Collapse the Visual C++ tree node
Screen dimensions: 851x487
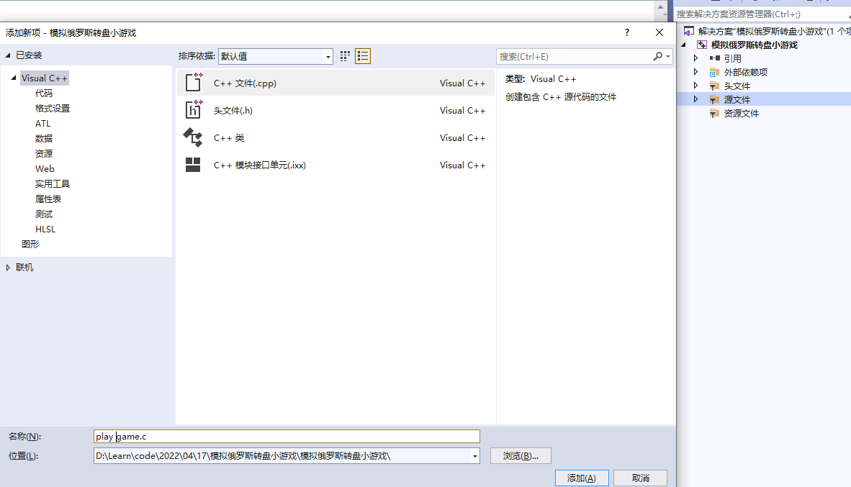(14, 78)
